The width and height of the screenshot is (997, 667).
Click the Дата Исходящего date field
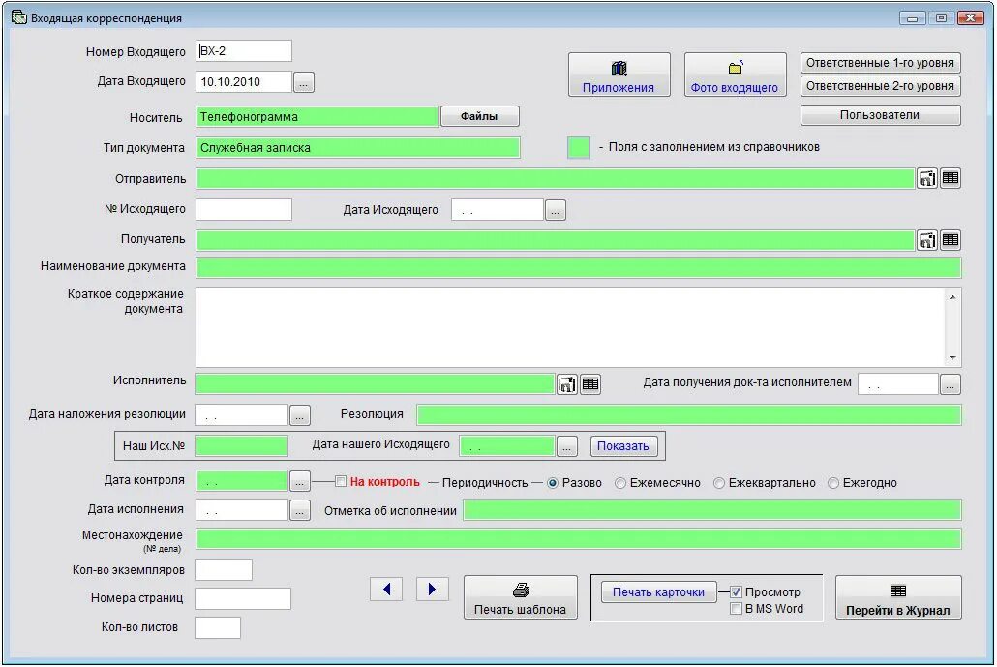point(498,210)
